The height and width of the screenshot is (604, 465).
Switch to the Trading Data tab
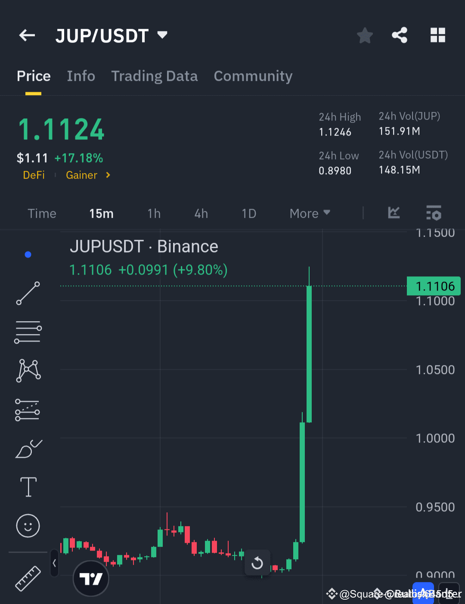(x=155, y=76)
